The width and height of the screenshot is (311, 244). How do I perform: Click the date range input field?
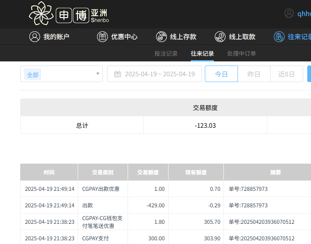point(159,74)
